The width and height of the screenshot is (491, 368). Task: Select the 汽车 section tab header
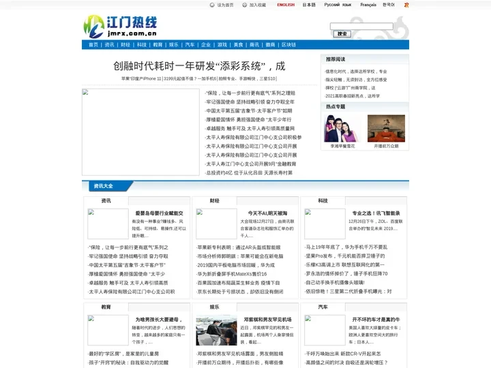coord(323,307)
